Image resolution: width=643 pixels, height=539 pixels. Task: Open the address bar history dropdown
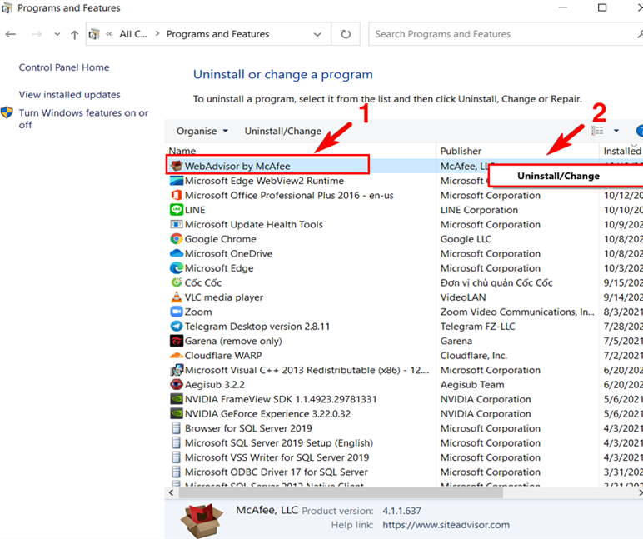click(317, 34)
